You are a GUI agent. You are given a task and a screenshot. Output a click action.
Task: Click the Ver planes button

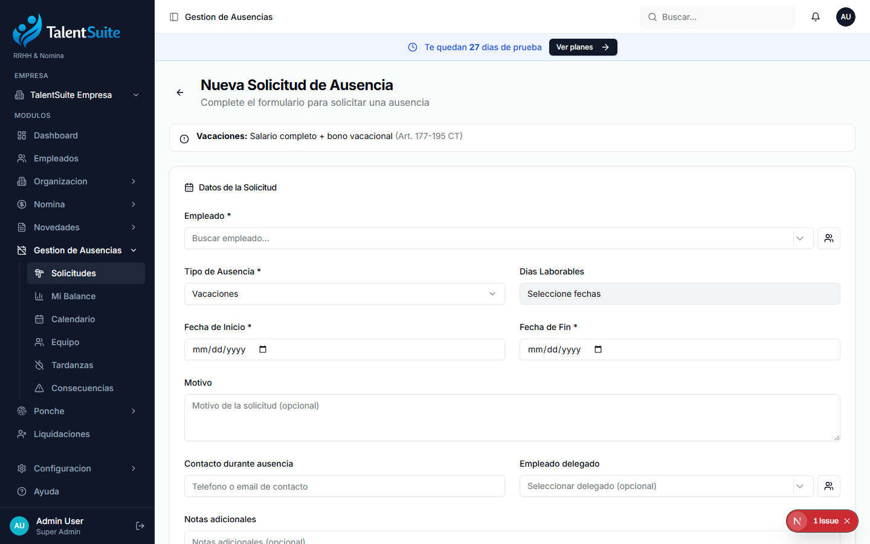583,47
